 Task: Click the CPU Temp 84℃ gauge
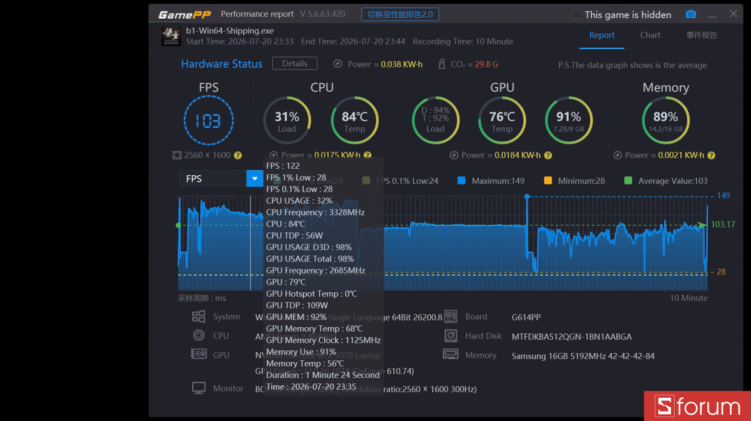tap(354, 120)
